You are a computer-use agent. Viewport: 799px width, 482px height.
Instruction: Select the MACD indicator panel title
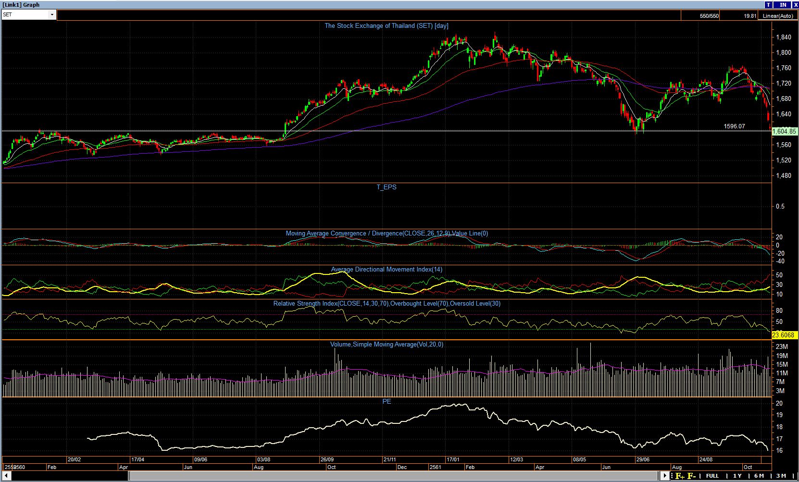click(x=387, y=234)
